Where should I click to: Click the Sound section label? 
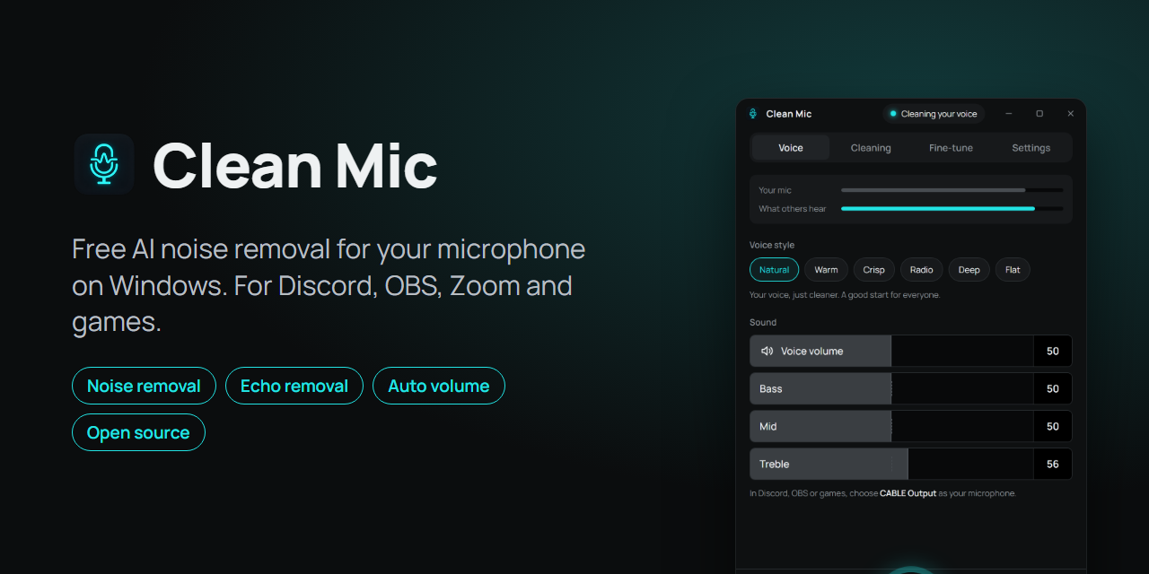pos(763,322)
